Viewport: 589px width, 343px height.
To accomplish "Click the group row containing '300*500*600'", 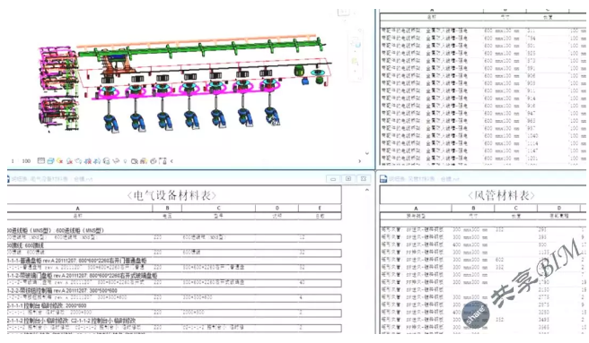I will [174, 290].
